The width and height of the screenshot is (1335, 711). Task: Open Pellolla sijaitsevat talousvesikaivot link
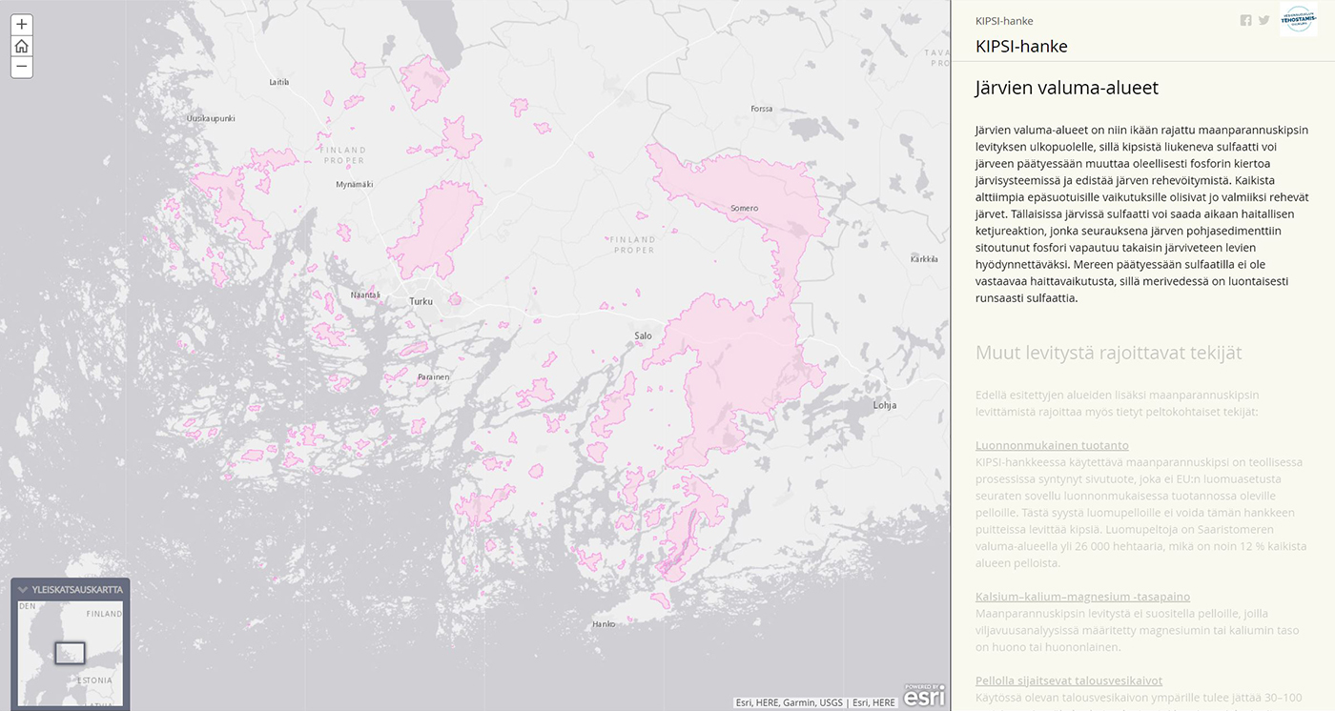pyautogui.click(x=1068, y=681)
